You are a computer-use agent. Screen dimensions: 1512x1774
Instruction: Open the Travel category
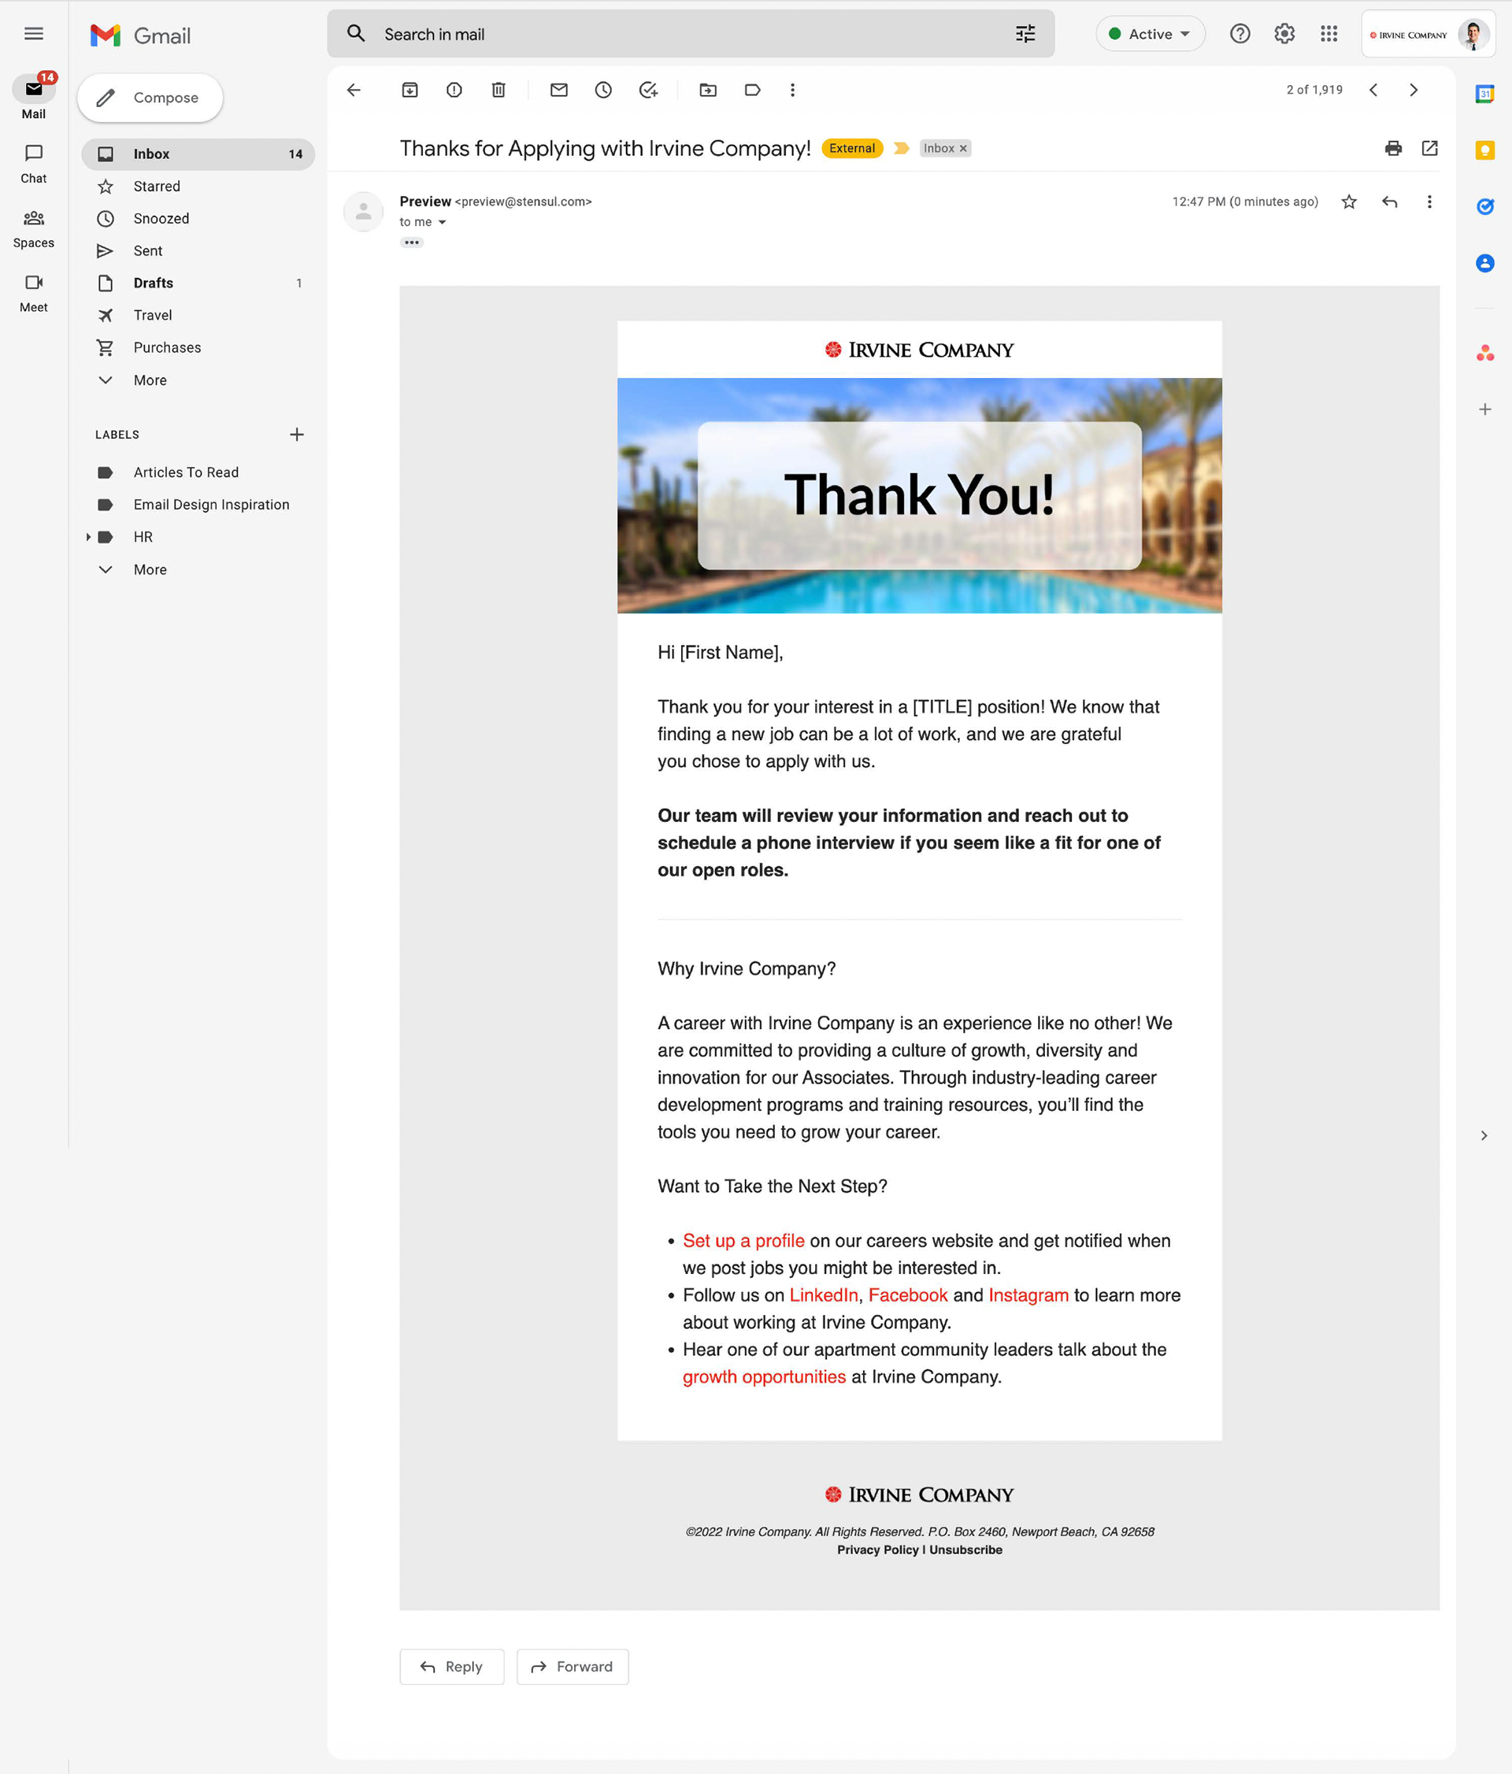click(x=198, y=316)
